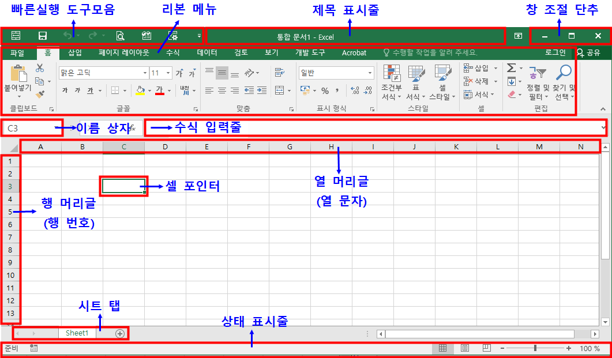The height and width of the screenshot is (358, 612).
Task: Open the fill color dropdown arrow
Action: [149, 91]
